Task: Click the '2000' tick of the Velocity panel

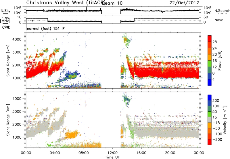Action: (17, 124)
